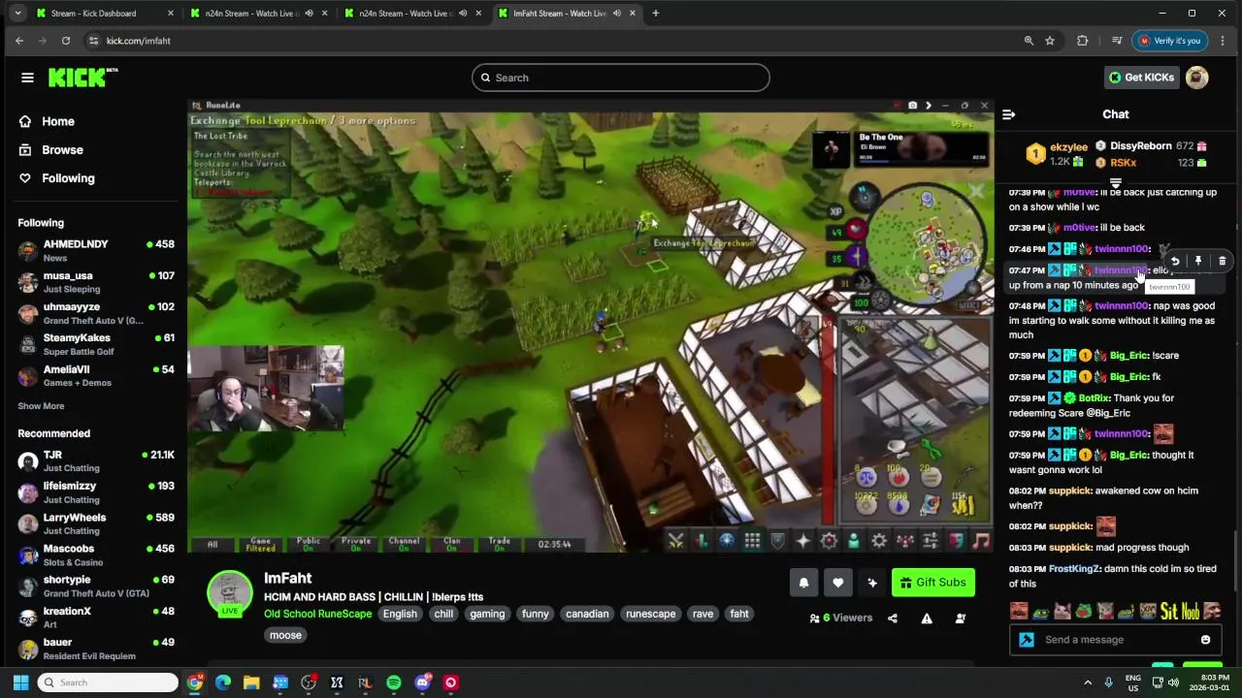Click ImFaht streamer avatar
This screenshot has height=698, width=1242.
(x=230, y=592)
